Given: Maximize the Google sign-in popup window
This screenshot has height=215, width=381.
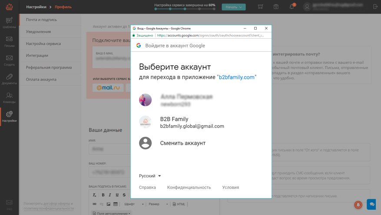Looking at the screenshot, I should tap(255, 28).
